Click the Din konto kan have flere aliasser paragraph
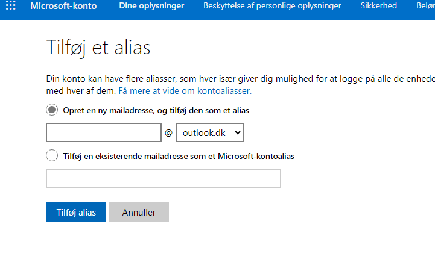This screenshot has width=435, height=277. 240,85
